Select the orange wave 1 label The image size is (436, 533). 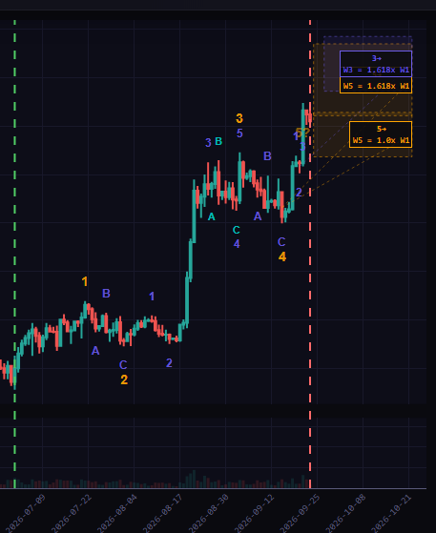click(x=85, y=281)
